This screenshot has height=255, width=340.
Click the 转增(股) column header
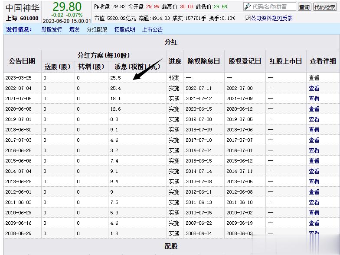click(91, 67)
